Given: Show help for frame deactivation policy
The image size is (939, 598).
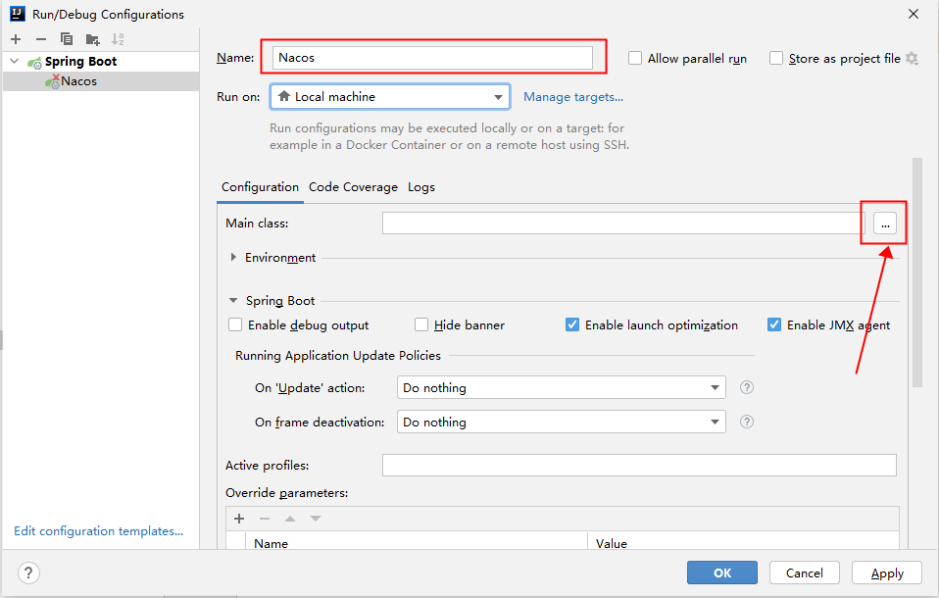Looking at the screenshot, I should click(x=746, y=422).
